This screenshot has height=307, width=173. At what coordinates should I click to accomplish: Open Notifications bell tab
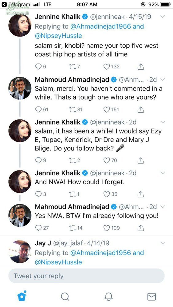(108, 297)
